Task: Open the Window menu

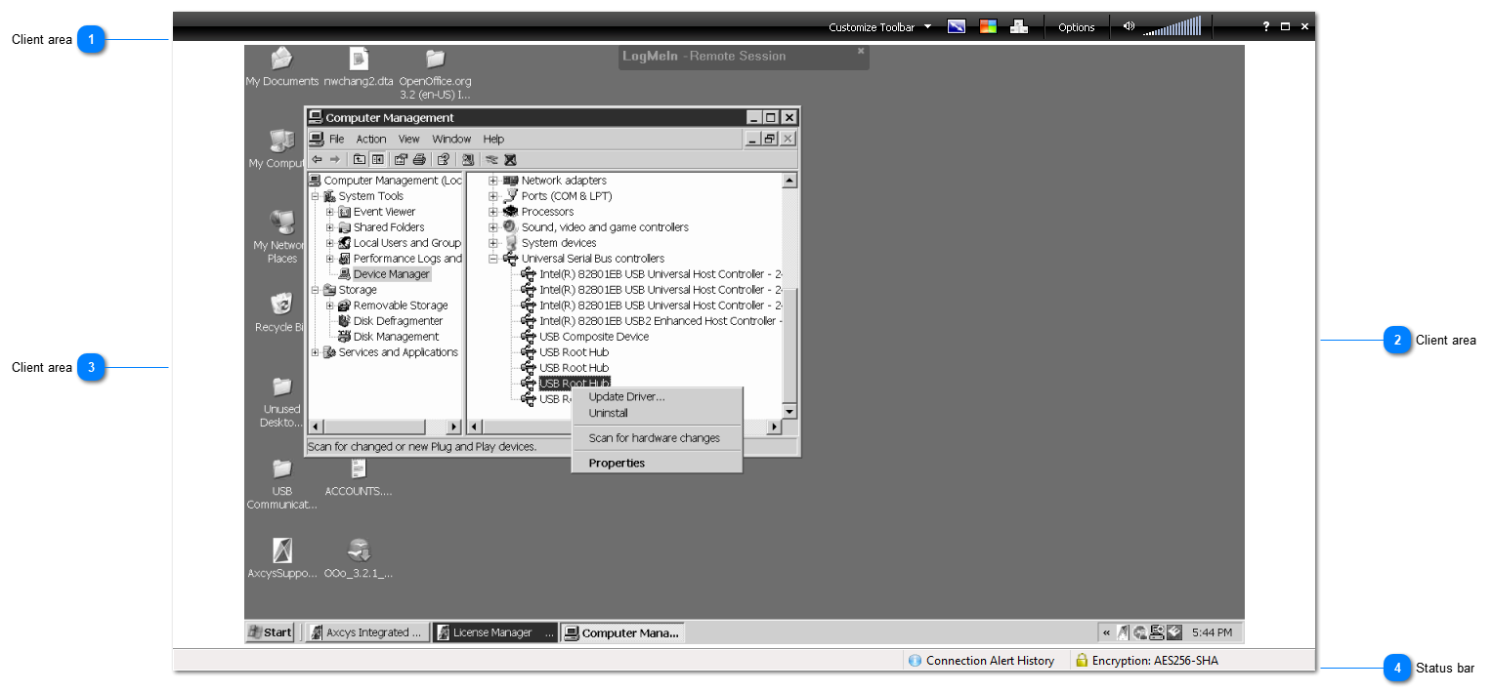Action: coord(451,139)
